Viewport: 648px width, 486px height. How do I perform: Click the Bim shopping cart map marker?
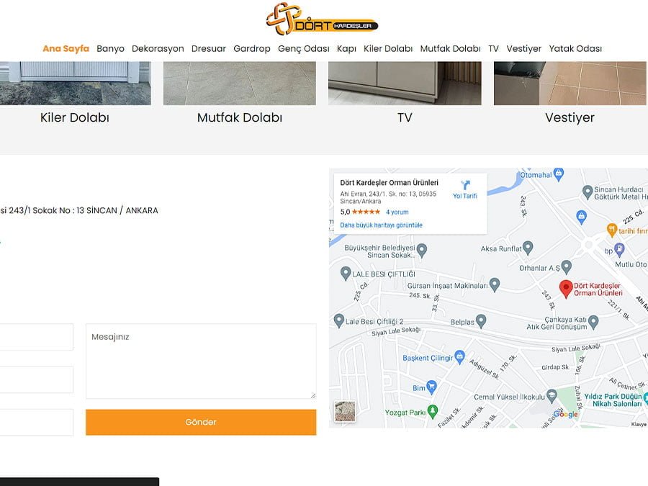(x=431, y=388)
